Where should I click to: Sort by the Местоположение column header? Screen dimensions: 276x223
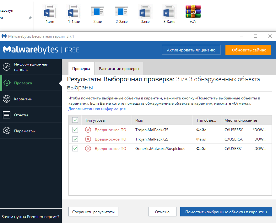click(x=246, y=120)
